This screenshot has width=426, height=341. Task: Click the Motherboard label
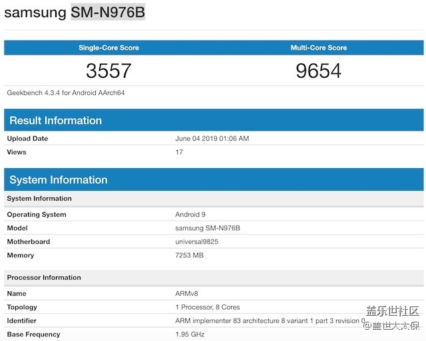[29, 241]
